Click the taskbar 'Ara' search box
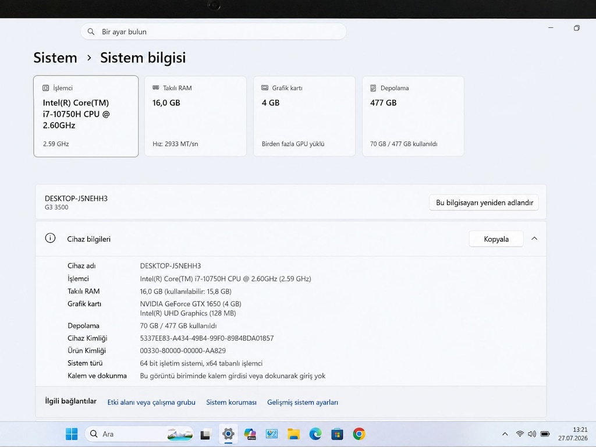Image resolution: width=596 pixels, height=447 pixels. pyautogui.click(x=139, y=434)
